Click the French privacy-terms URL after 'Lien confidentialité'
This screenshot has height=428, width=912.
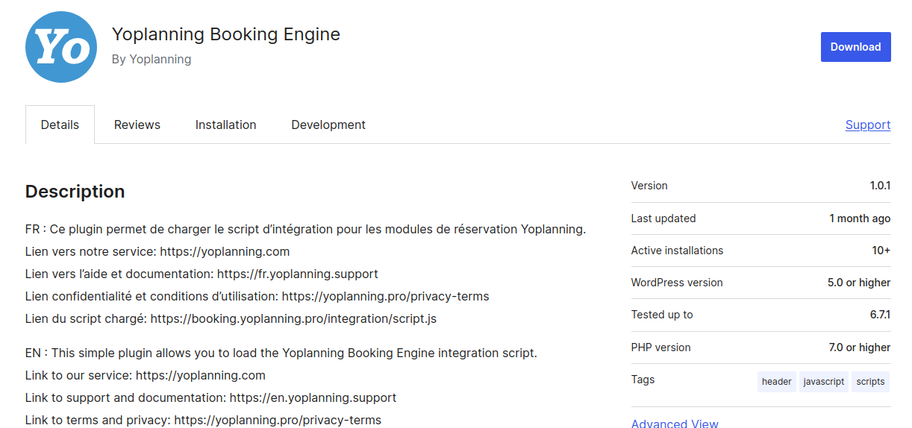coord(385,296)
